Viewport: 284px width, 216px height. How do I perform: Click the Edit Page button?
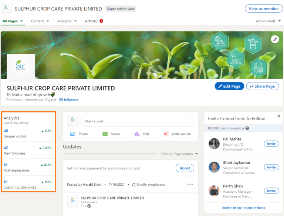(229, 86)
